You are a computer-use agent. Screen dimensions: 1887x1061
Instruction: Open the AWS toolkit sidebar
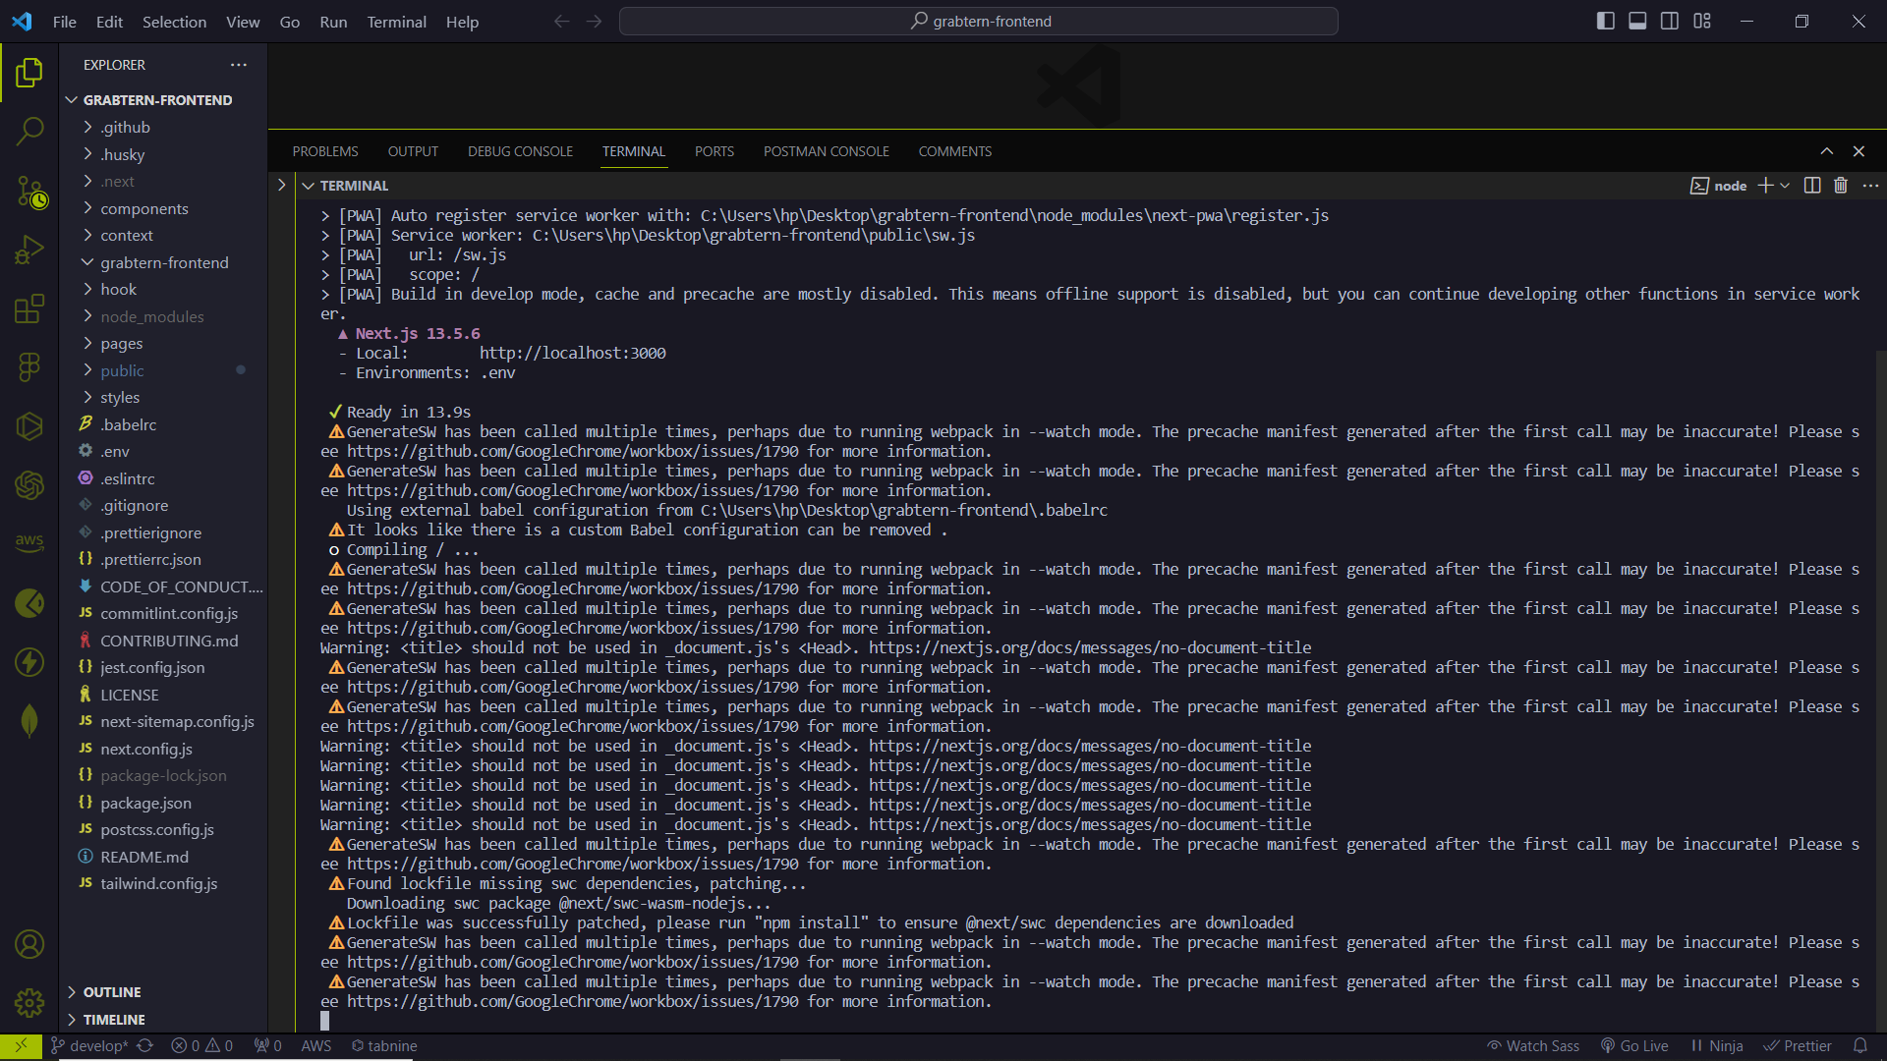point(30,541)
